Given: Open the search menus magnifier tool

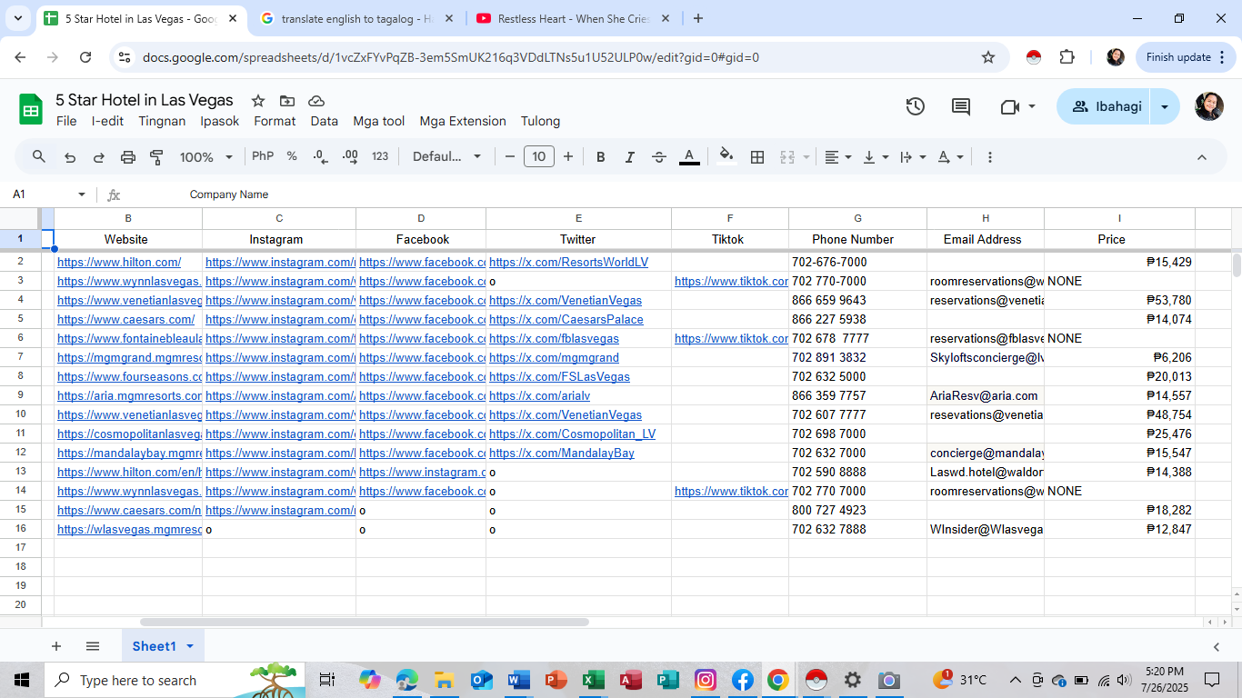Looking at the screenshot, I should click(39, 157).
